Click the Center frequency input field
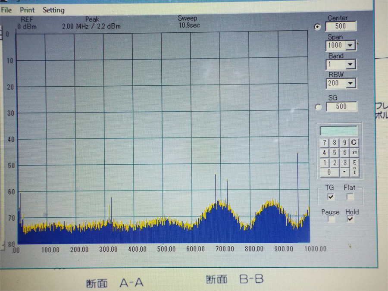Viewport: 388px width, 291px height. coord(341,26)
